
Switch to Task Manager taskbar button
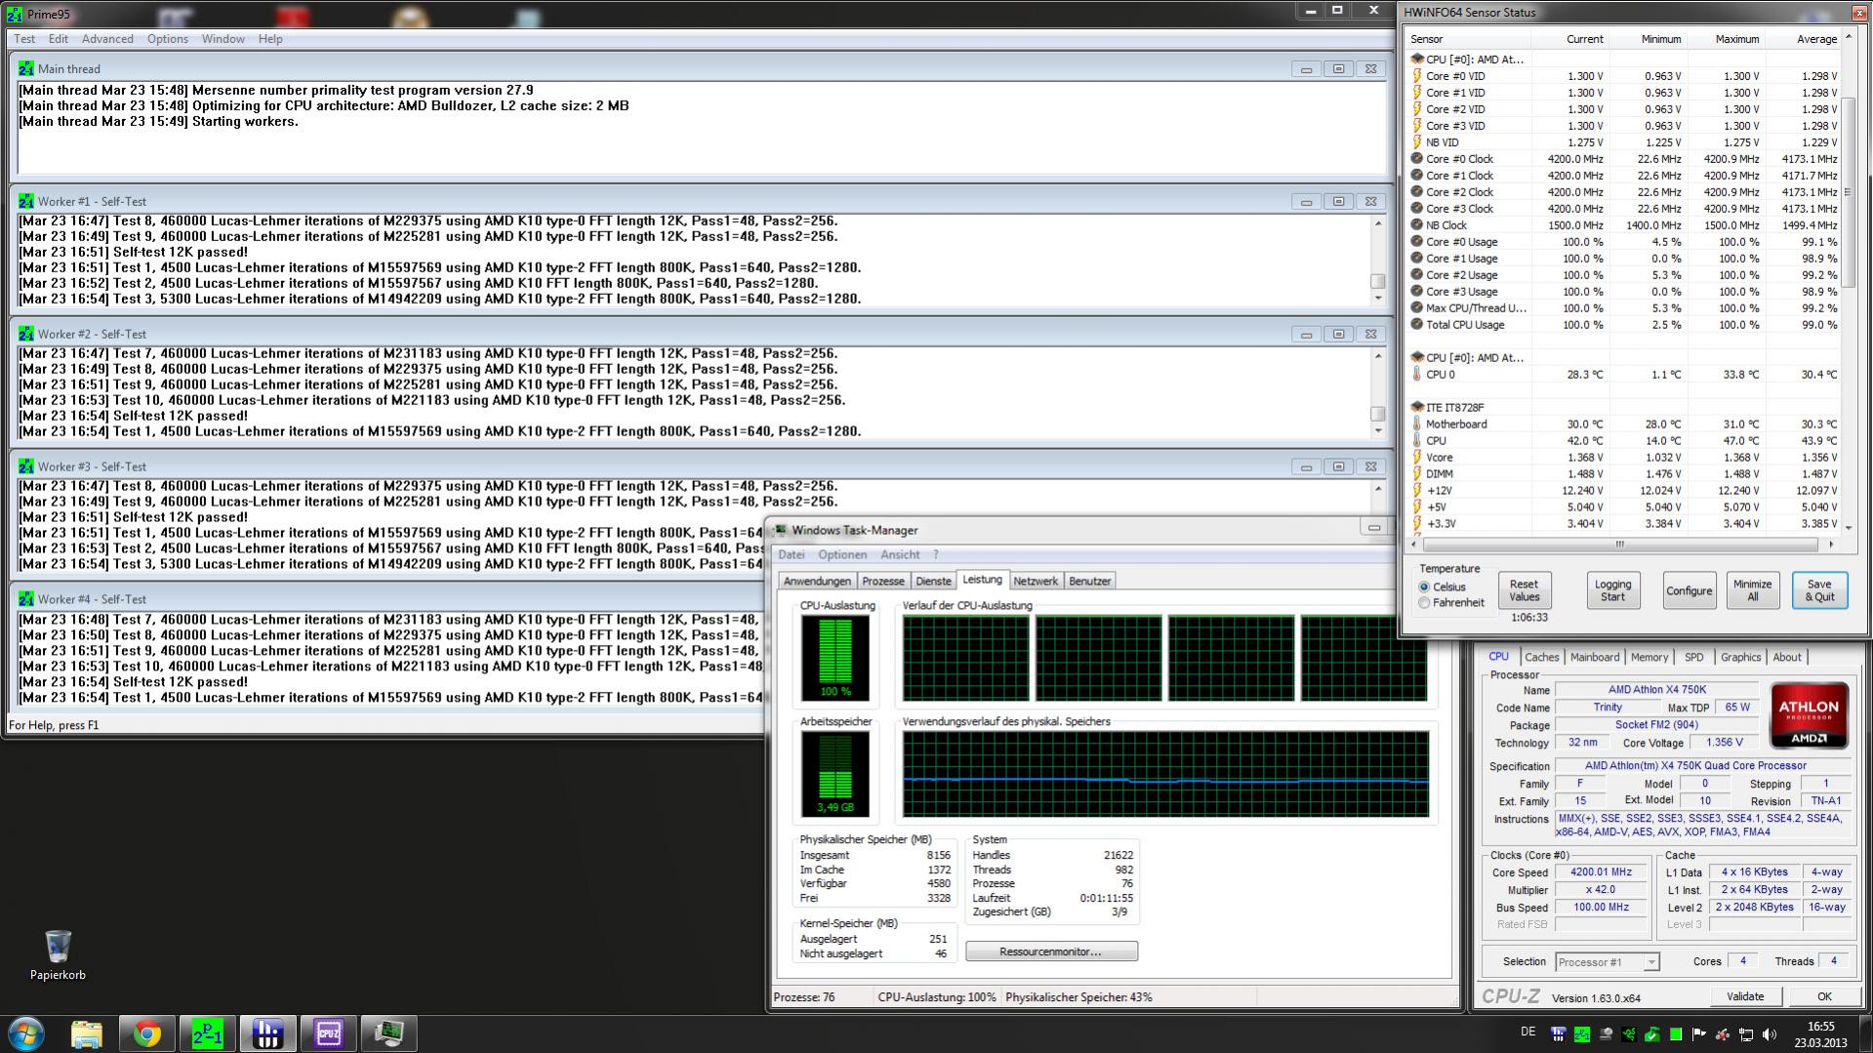tap(389, 1033)
